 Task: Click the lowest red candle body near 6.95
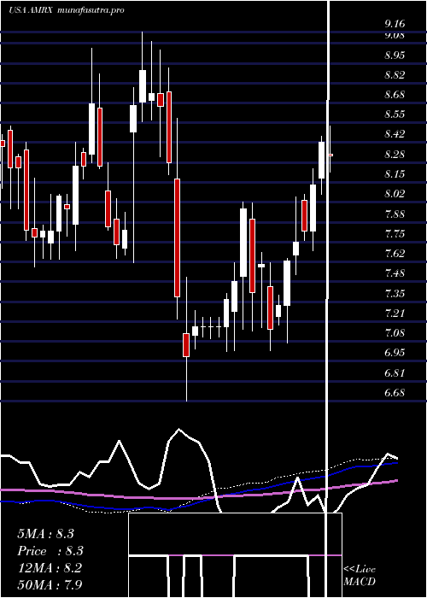pos(186,345)
